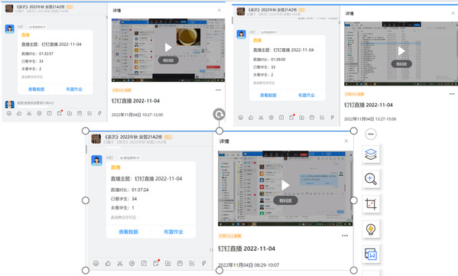Open image preview with the magnifier plus icon

371,179
